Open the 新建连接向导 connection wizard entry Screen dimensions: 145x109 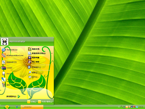(9, 62)
